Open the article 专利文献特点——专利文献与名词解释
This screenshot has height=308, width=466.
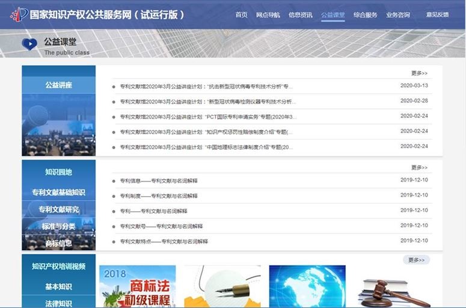164,241
